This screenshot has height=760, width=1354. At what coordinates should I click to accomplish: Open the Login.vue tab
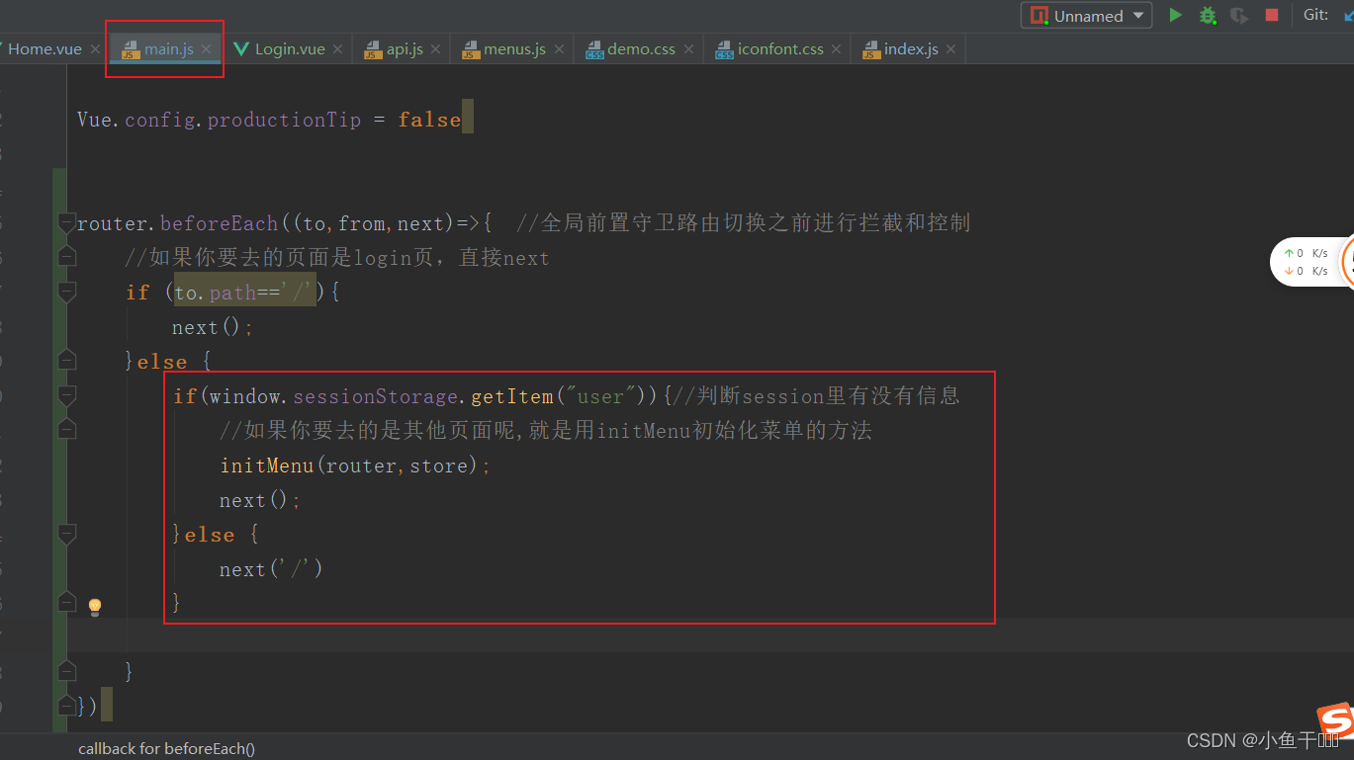[x=290, y=48]
